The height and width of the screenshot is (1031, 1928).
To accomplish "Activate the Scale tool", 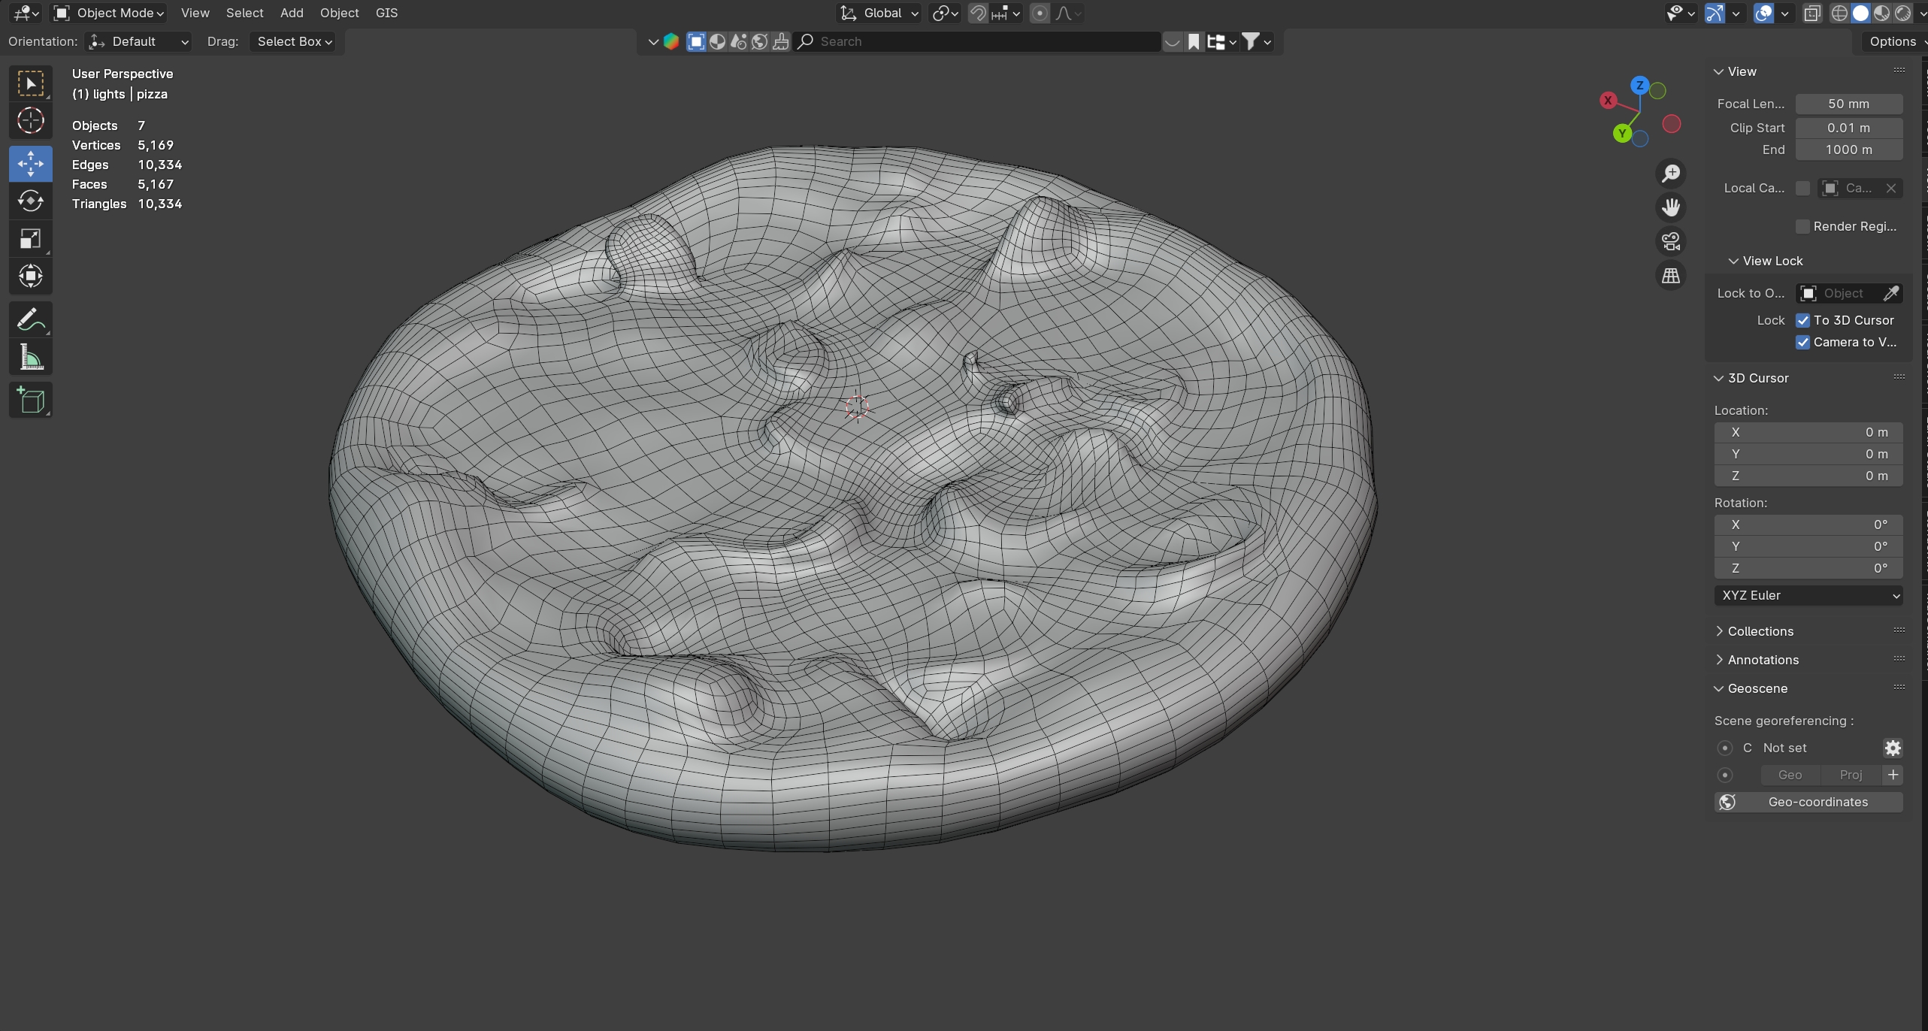I will click(30, 239).
